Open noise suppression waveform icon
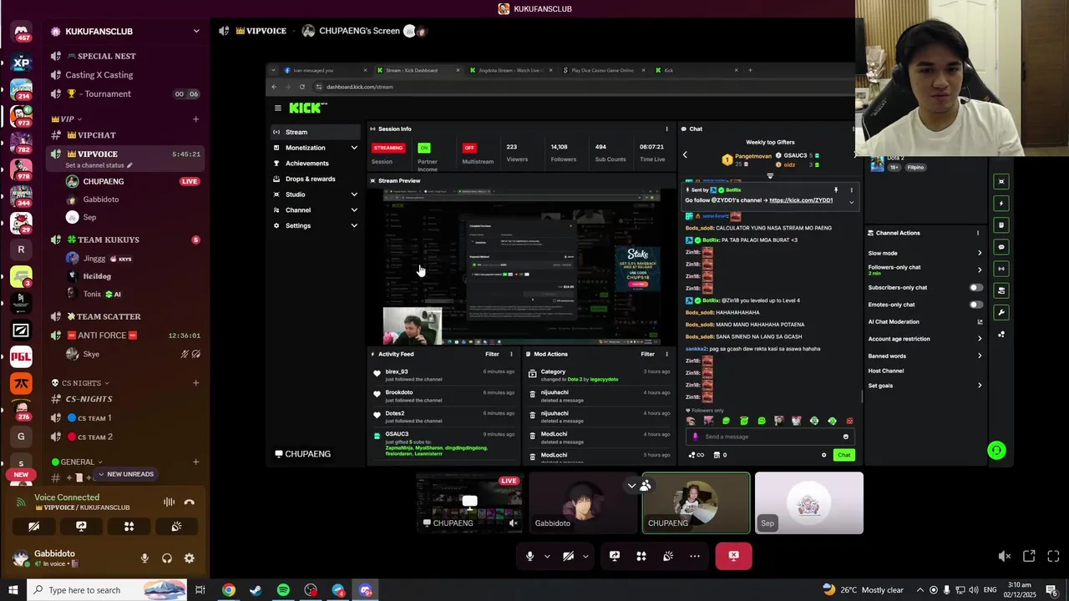1069x601 pixels. coord(169,503)
